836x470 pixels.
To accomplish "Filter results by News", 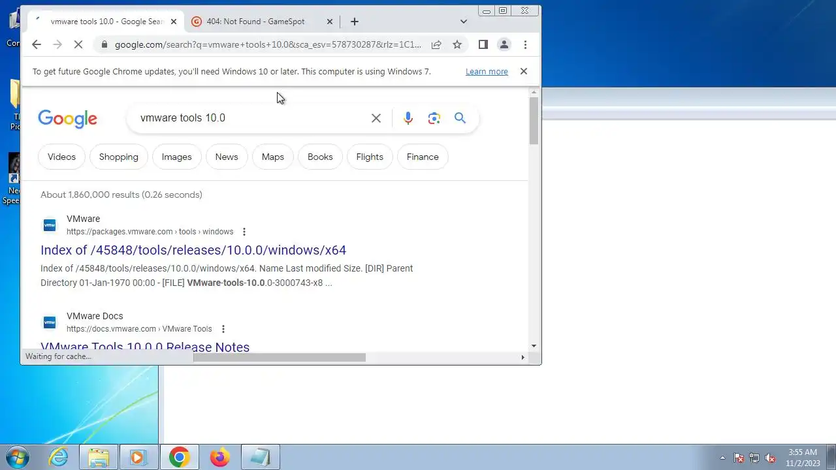I will 227,157.
